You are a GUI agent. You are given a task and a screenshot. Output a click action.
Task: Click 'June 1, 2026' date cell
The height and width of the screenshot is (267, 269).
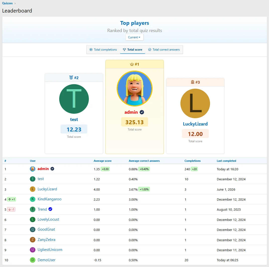[226, 189]
